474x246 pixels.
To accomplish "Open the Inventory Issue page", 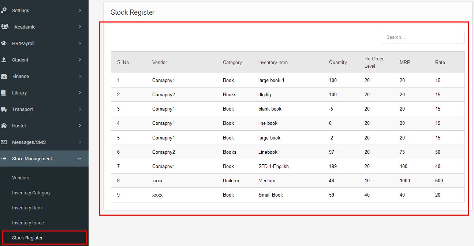I will pos(28,223).
